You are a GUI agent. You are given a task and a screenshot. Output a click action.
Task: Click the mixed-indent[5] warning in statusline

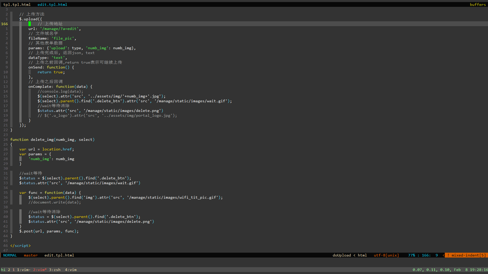tap(466, 255)
